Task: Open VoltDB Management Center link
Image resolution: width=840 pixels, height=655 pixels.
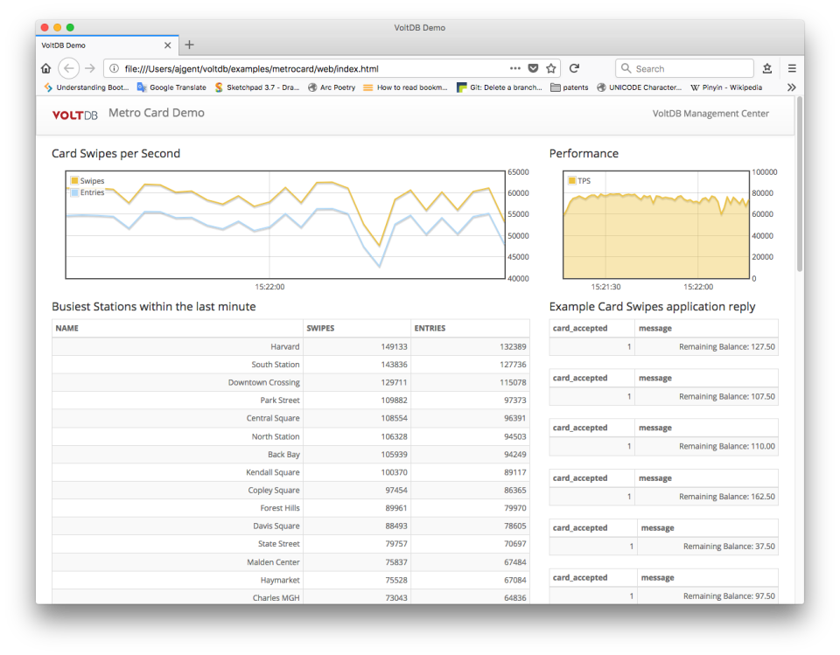Action: click(x=710, y=114)
